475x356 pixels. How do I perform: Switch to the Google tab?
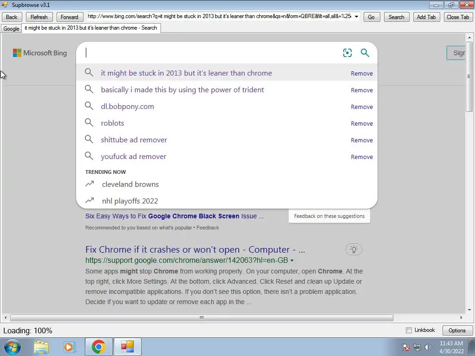click(11, 28)
